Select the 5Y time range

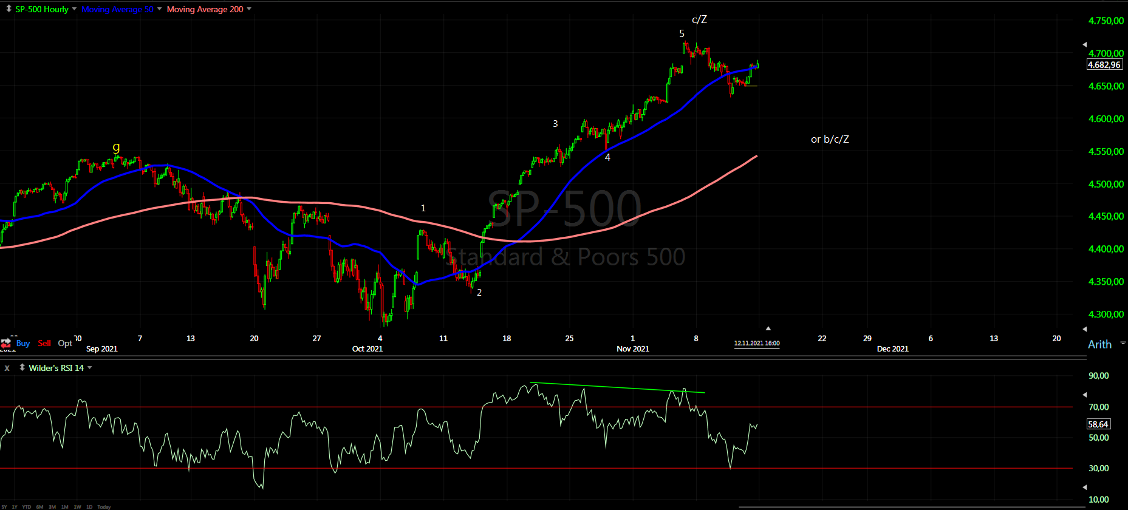pyautogui.click(x=4, y=507)
